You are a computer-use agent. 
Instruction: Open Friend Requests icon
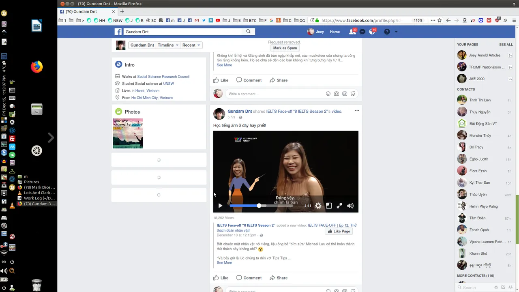point(352,32)
